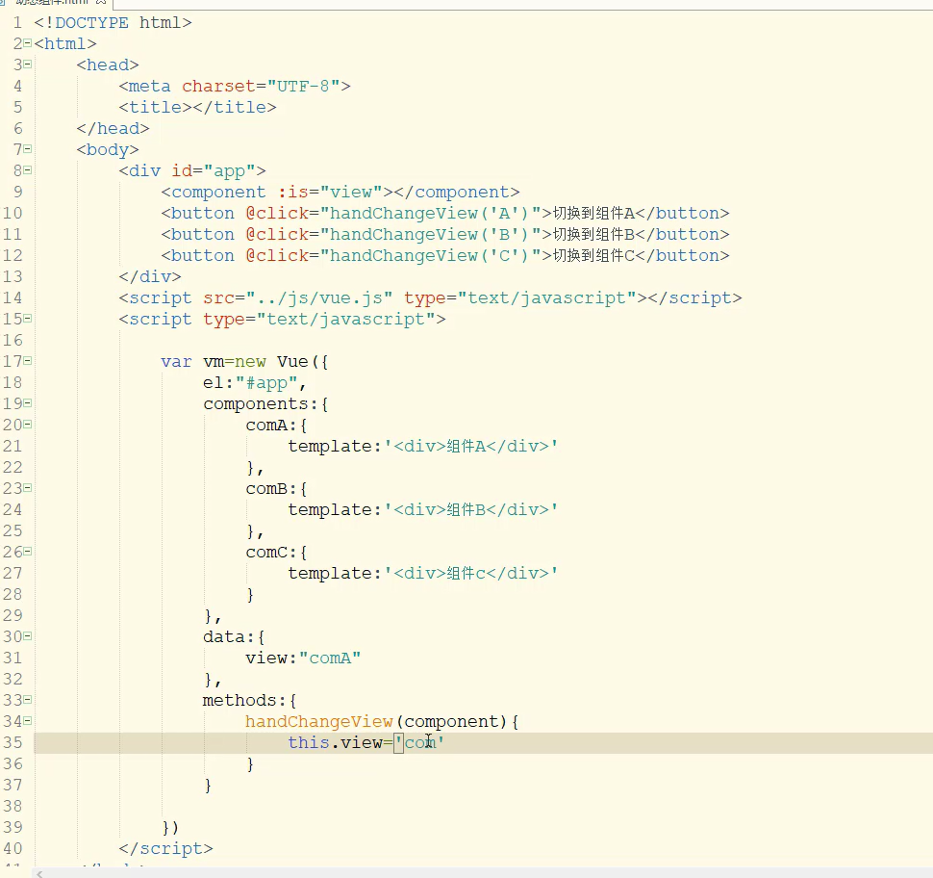Click the id="app" attribute value
The width and height of the screenshot is (933, 878).
point(230,171)
